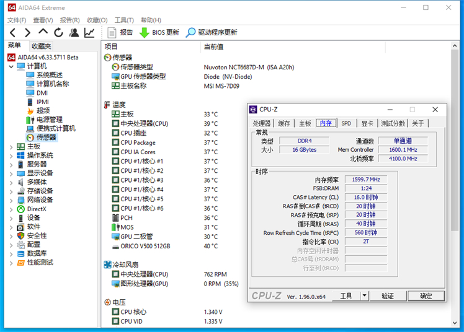Click the CPU-Z 工具 button
The height and width of the screenshot is (332, 464).
pos(346,296)
